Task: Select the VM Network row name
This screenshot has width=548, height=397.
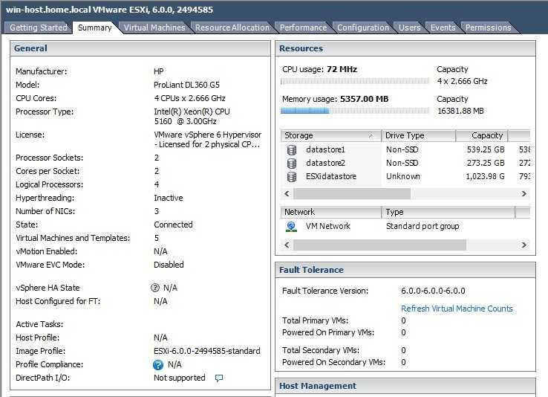Action: 327,226
